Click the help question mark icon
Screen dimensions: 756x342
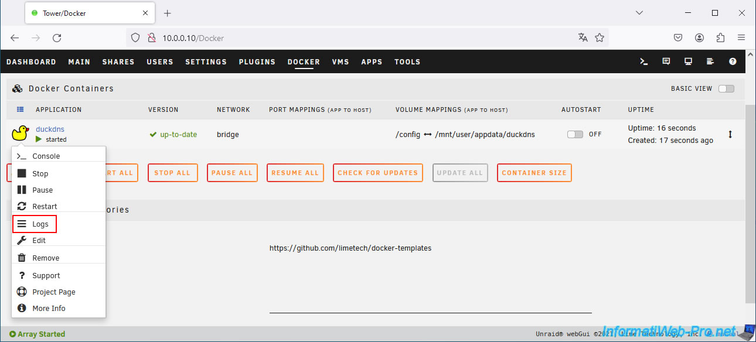pyautogui.click(x=733, y=61)
